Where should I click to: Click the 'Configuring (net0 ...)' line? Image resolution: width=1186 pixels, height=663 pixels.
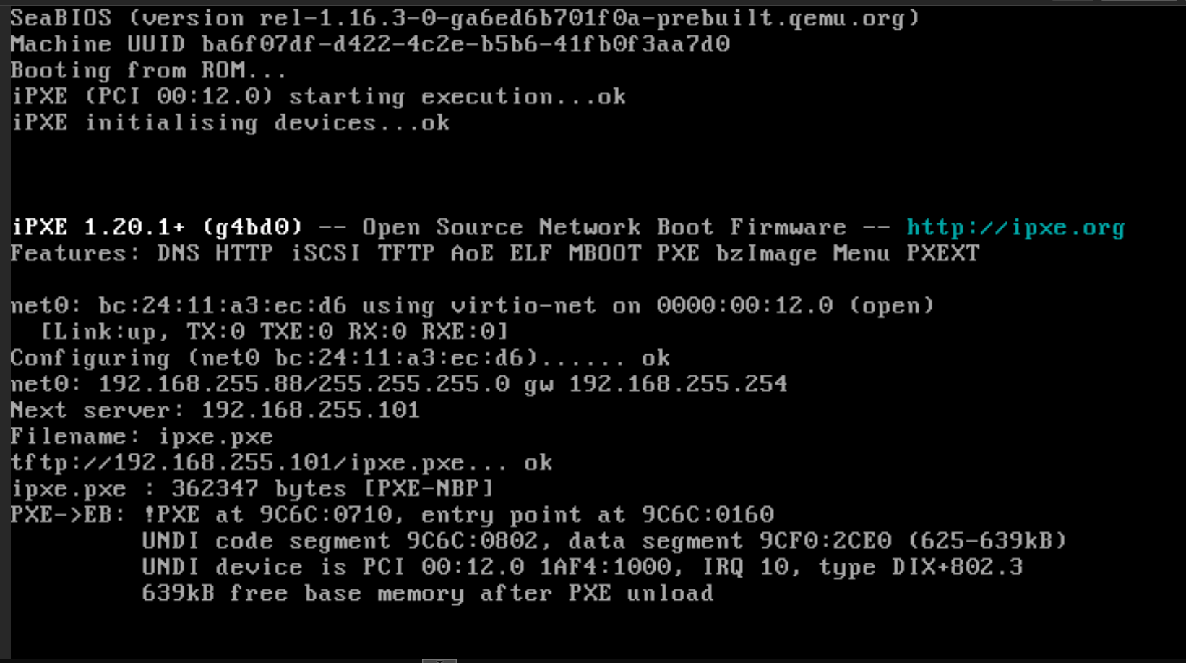[x=340, y=358]
